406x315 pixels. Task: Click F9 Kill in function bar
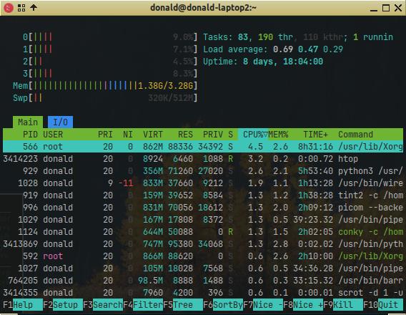click(x=343, y=305)
